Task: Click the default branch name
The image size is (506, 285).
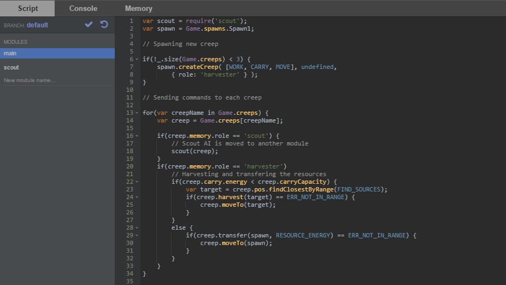Action: coord(37,25)
